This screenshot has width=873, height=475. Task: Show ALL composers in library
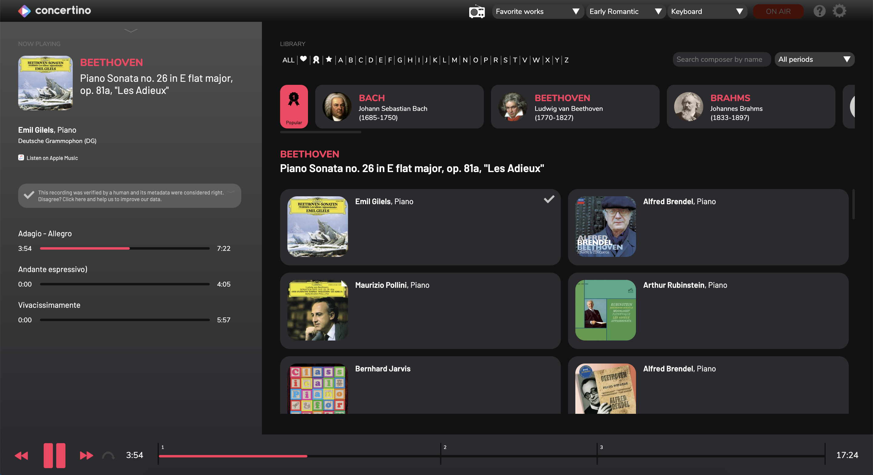288,60
